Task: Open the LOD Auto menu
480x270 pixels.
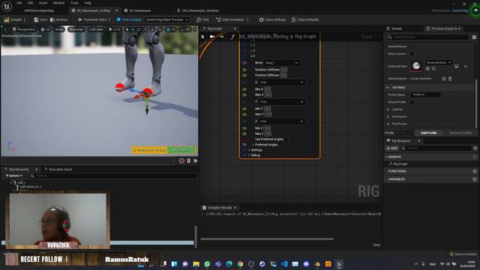Action: [96, 29]
